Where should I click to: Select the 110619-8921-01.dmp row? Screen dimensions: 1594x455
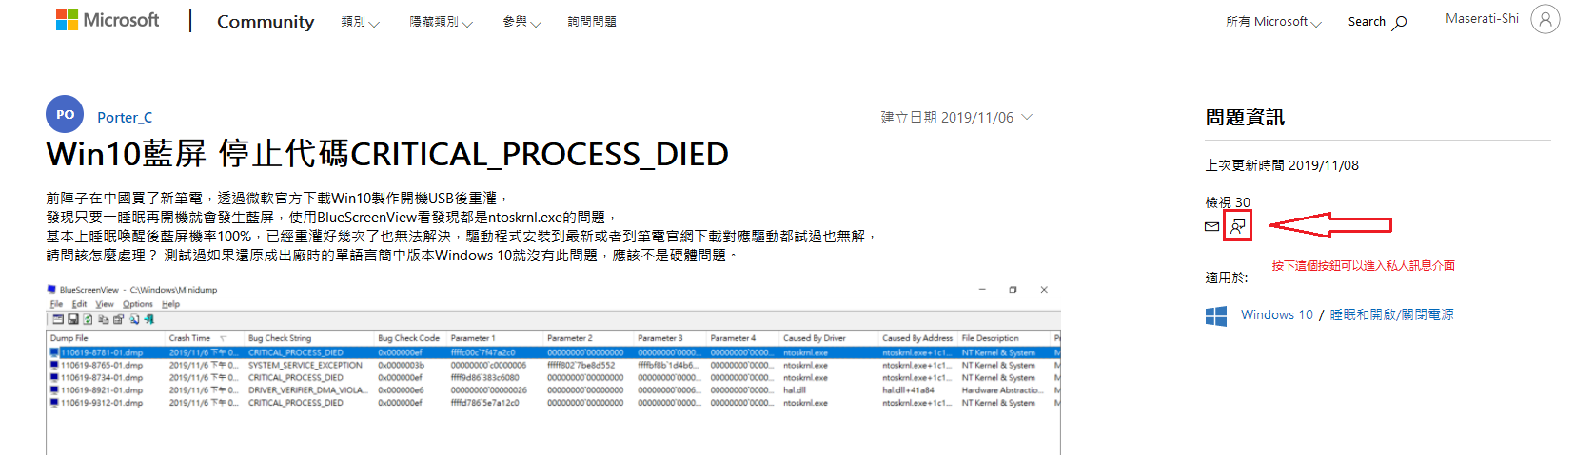click(x=553, y=389)
